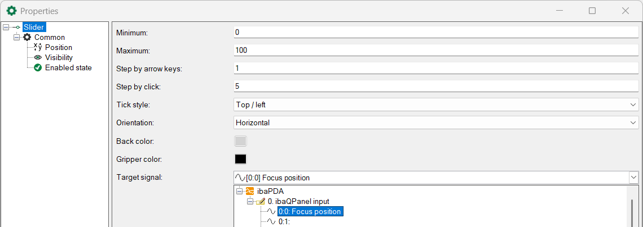Collapse the 0. ibaQPanel input node
Image resolution: width=643 pixels, height=227 pixels.
pos(250,201)
